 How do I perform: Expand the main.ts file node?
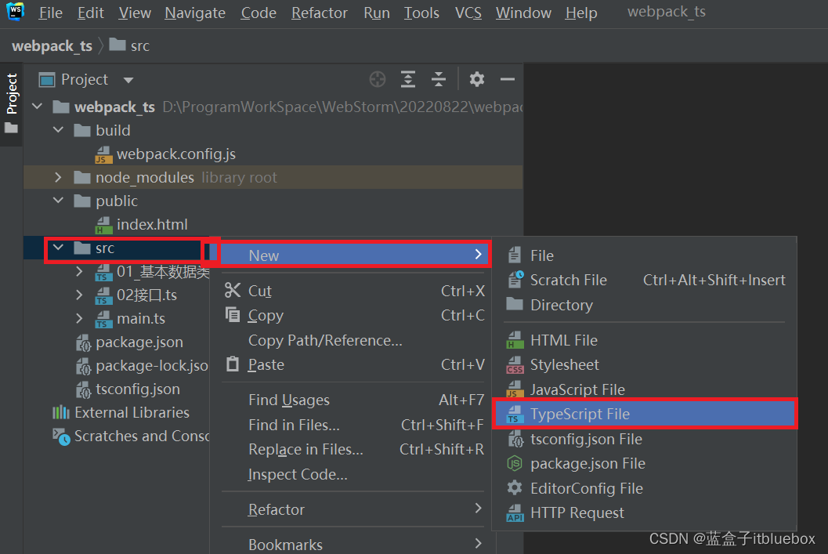(79, 318)
